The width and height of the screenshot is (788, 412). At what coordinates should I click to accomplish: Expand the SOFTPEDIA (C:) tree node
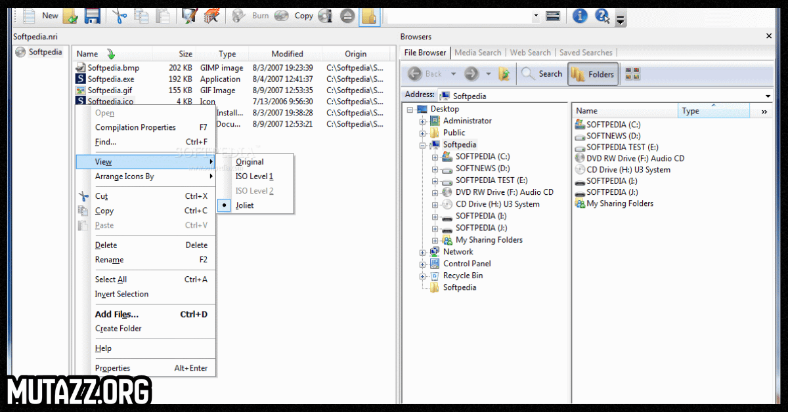(x=435, y=157)
